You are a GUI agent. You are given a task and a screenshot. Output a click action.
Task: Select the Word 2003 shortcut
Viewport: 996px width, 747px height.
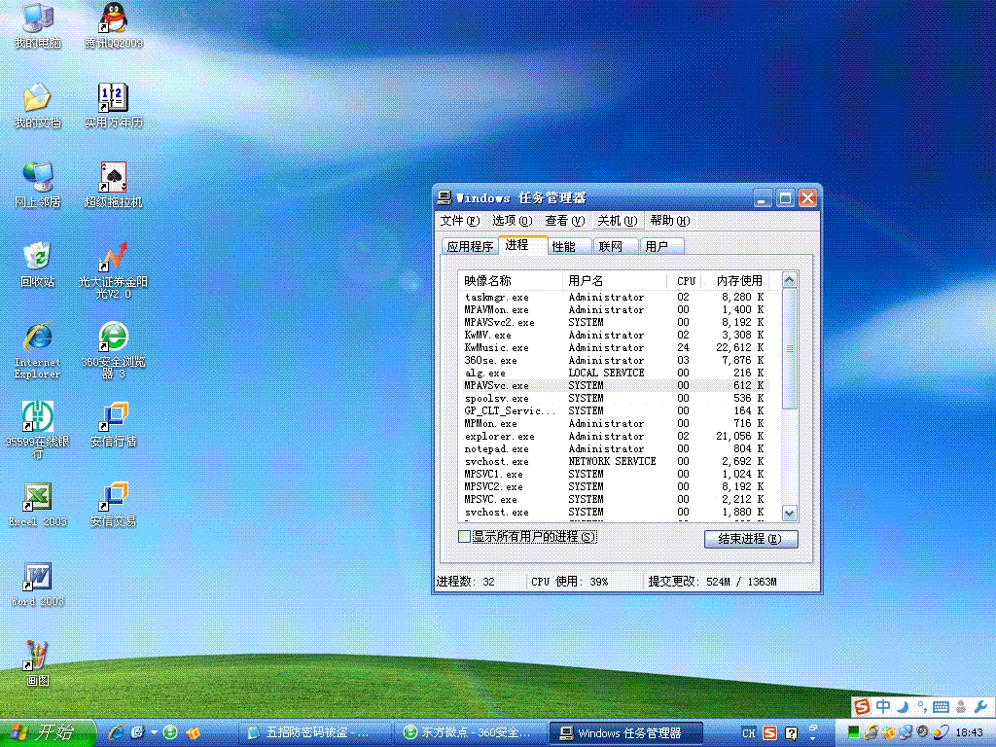pos(38,585)
